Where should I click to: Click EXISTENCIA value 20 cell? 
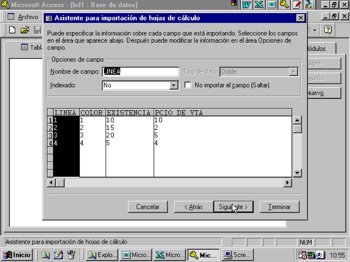click(130, 135)
